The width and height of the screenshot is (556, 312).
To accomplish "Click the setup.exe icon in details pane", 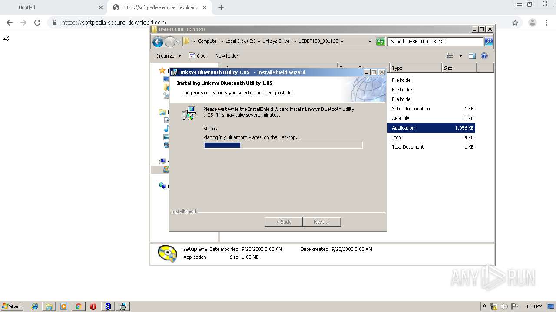I will [x=167, y=253].
